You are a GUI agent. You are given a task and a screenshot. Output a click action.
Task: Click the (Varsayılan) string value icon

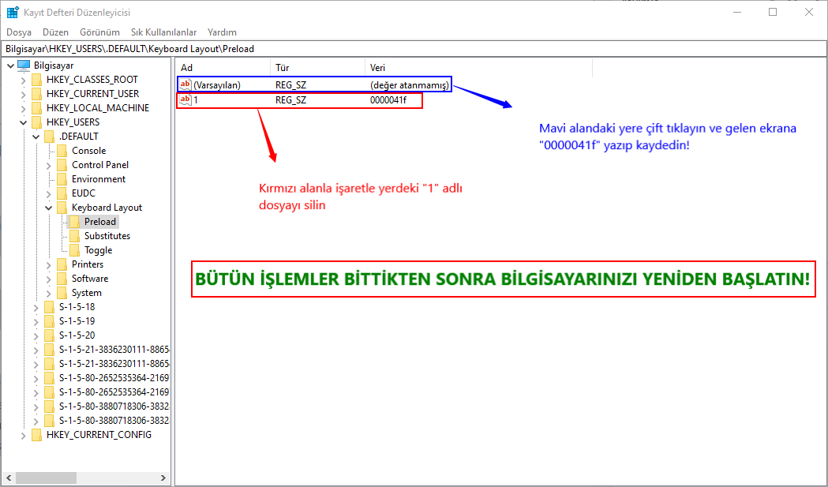pos(185,84)
